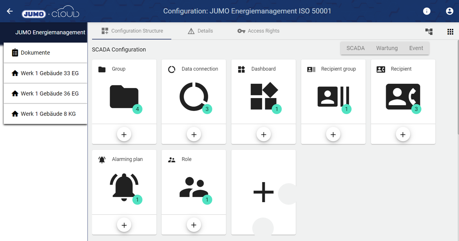
Task: Open the Dashboard tile icon
Action: tap(264, 96)
